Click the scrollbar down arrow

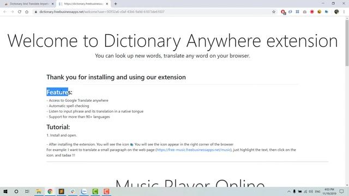pyautogui.click(x=347, y=185)
